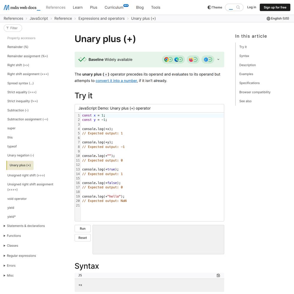The height and width of the screenshot is (294, 294).
Task: Expand Errors sidebar section
Action: tap(10, 265)
